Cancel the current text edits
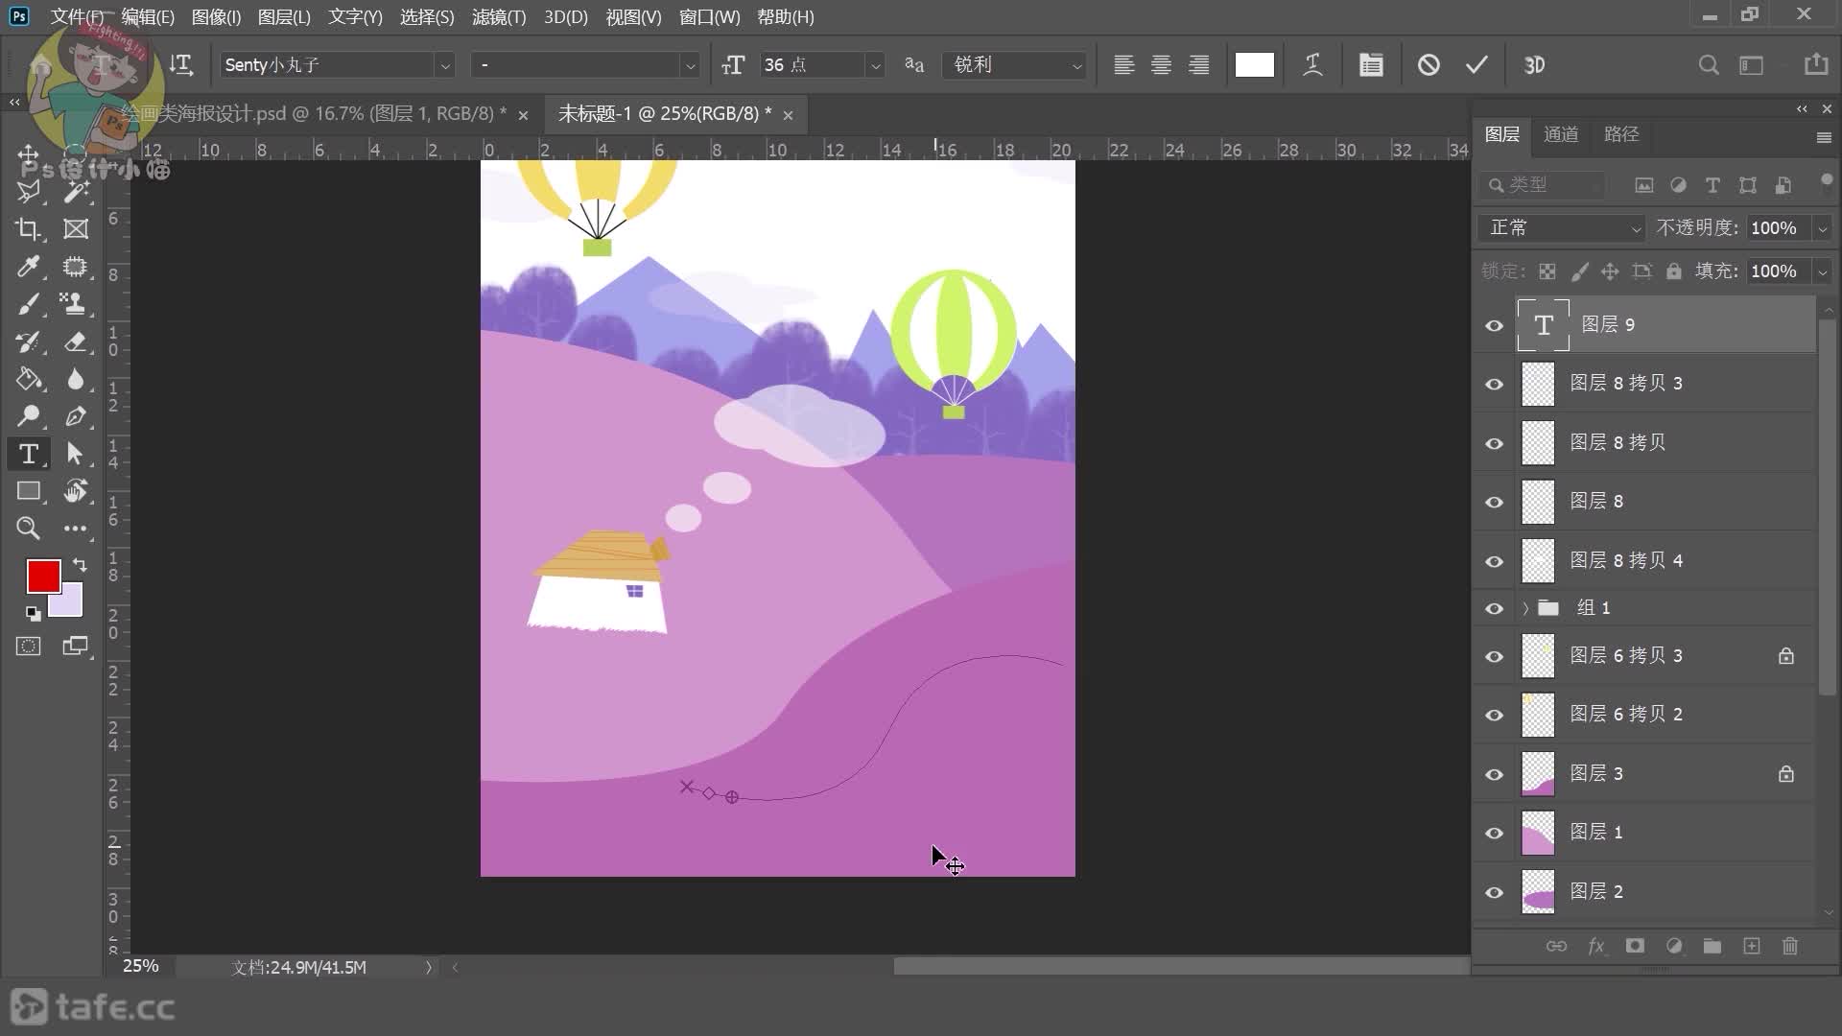 click(x=1429, y=65)
